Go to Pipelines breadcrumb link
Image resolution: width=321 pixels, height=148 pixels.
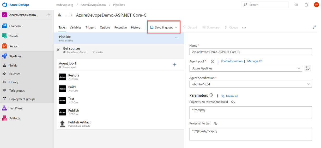coord(119,5)
